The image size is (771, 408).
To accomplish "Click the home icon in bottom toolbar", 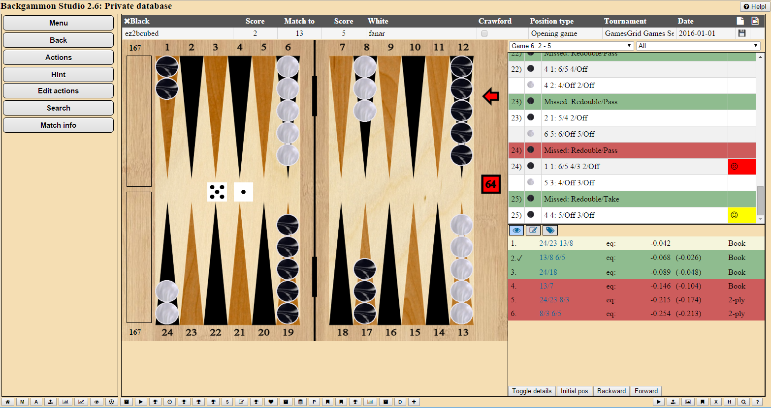I will [x=8, y=402].
